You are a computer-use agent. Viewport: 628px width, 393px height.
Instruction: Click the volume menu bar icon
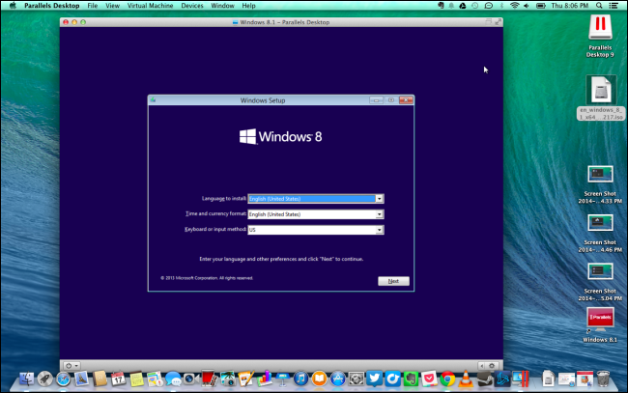tap(527, 6)
